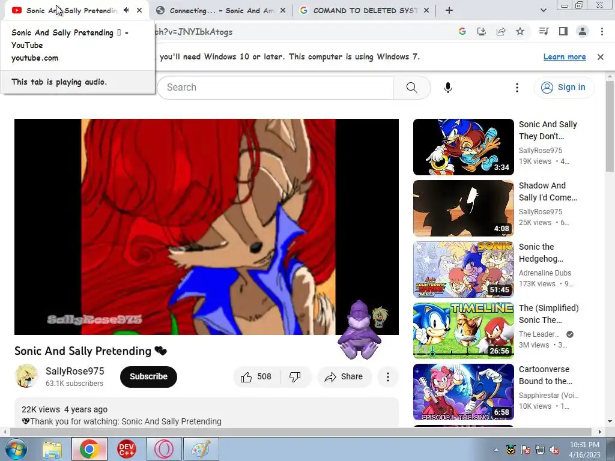Viewport: 615px width, 461px height.
Task: Open a new browser tab
Action: [449, 11]
